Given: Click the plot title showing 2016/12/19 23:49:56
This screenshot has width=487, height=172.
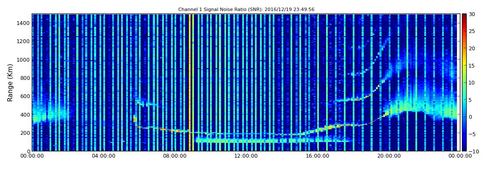Looking at the screenshot, I should [246, 10].
